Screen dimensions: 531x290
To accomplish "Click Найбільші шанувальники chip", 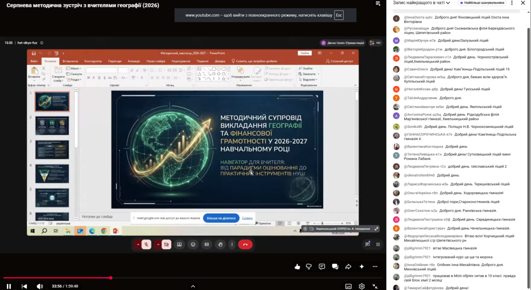I will pos(482,3).
